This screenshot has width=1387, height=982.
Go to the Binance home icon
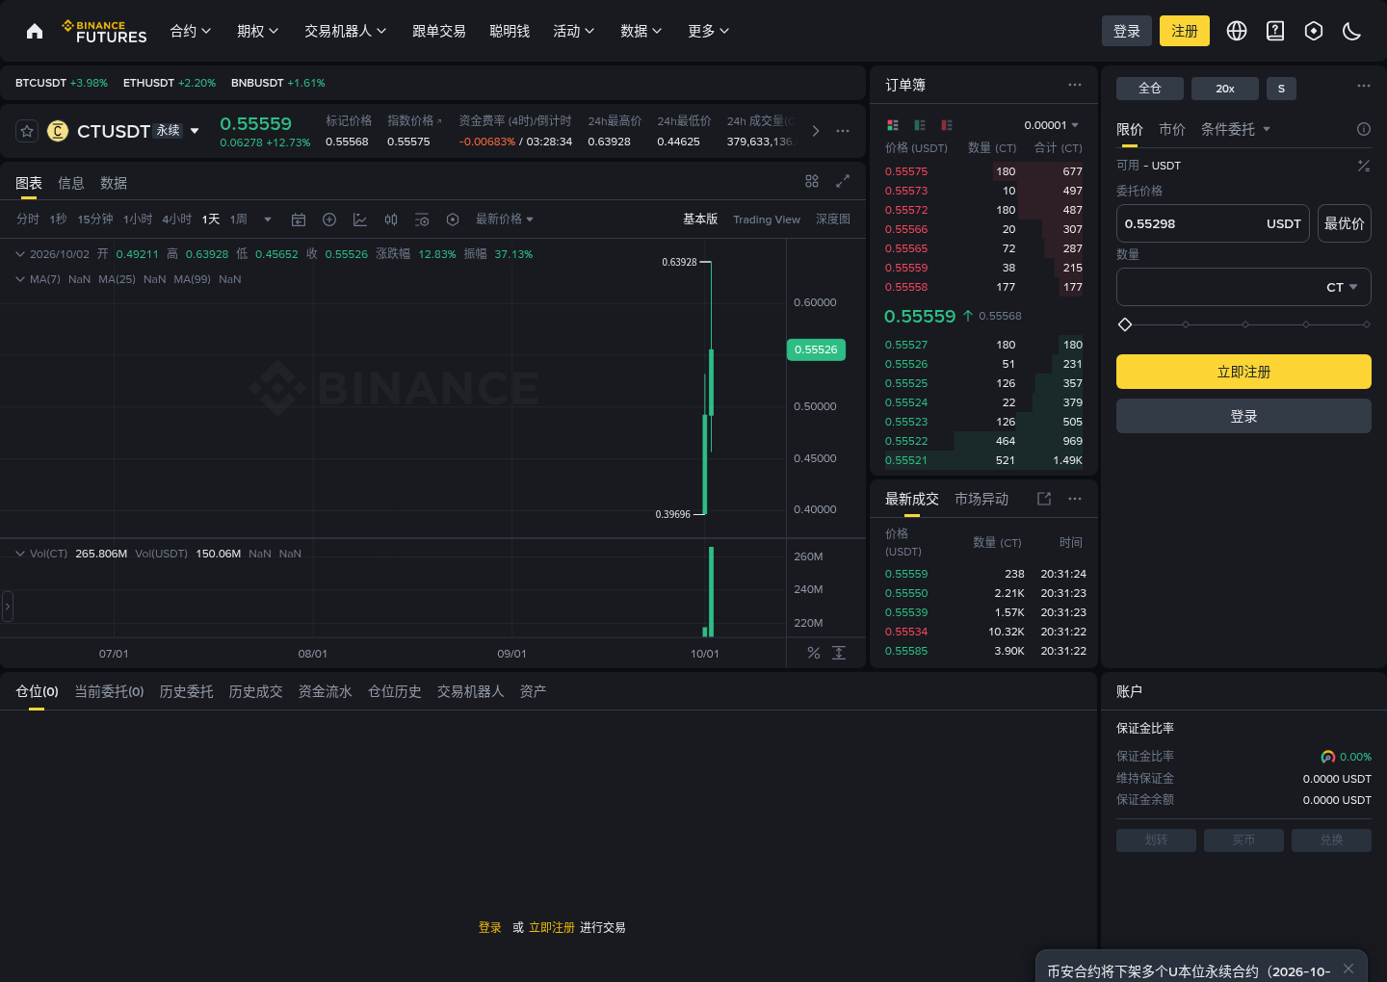35,31
